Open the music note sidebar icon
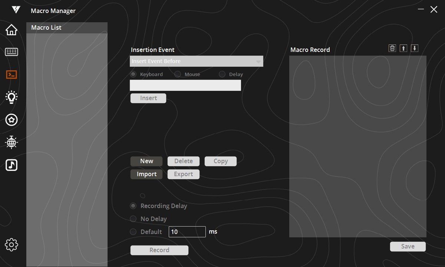 point(11,165)
